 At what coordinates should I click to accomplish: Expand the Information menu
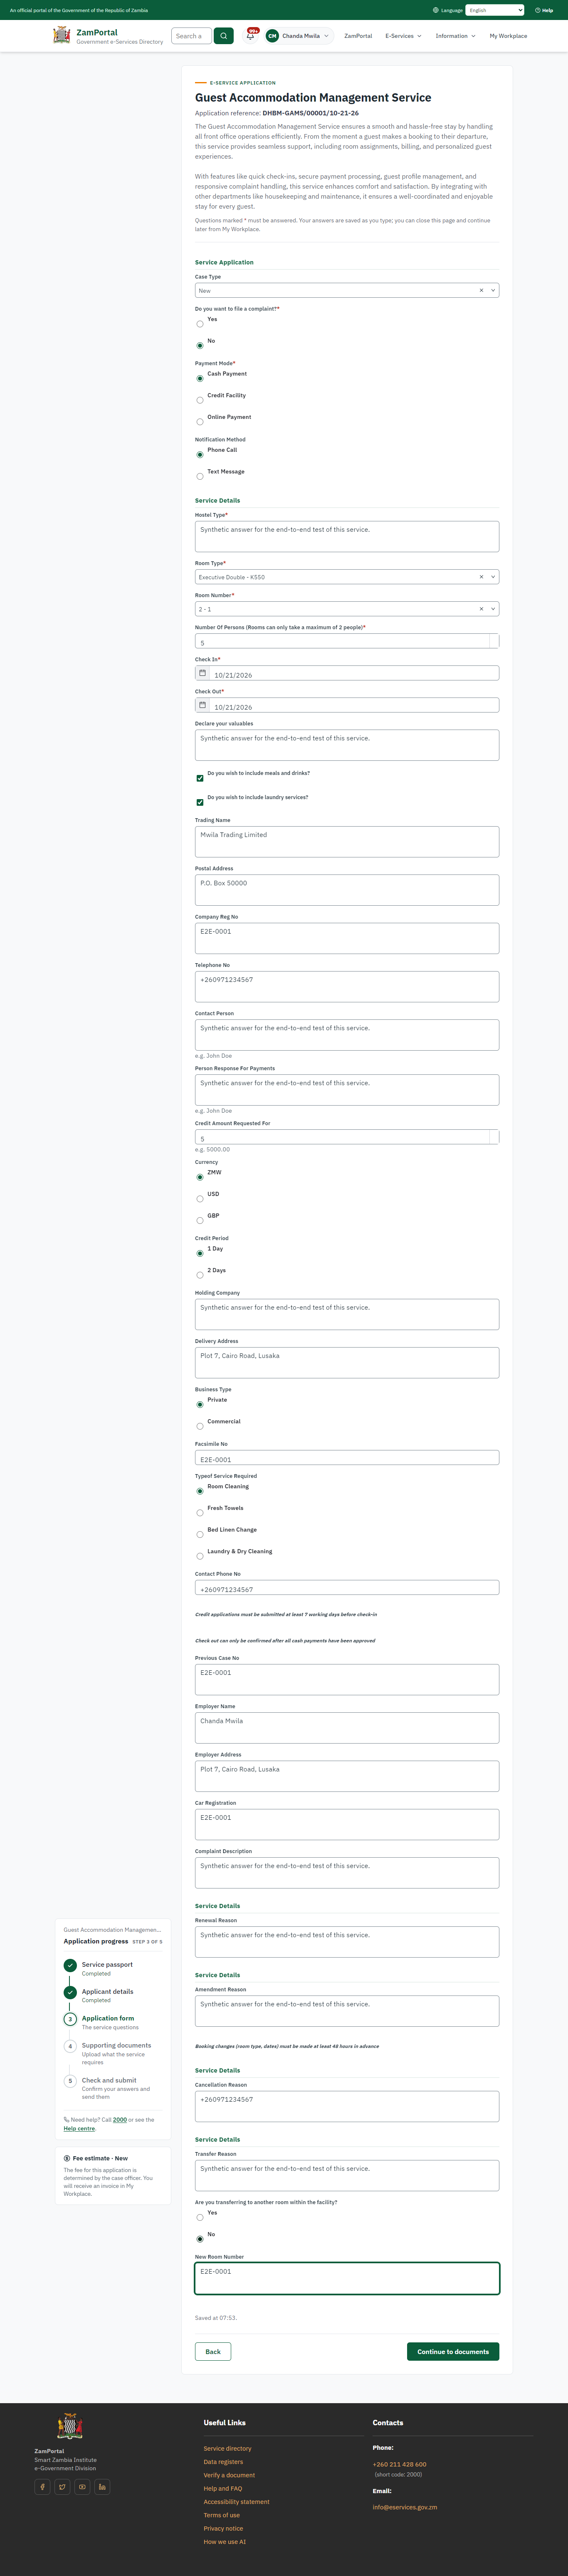[455, 36]
